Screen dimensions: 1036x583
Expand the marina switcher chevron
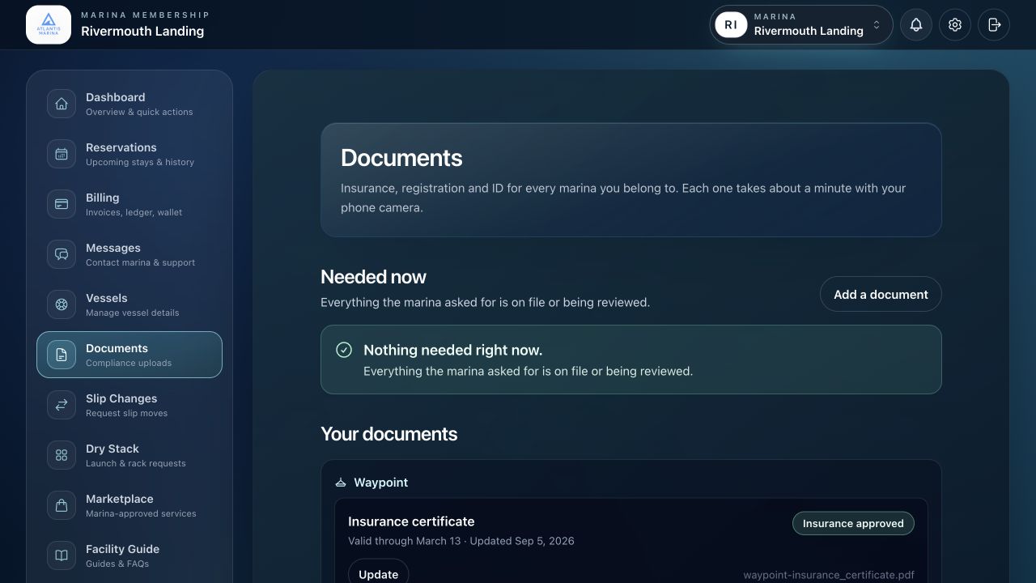[876, 25]
